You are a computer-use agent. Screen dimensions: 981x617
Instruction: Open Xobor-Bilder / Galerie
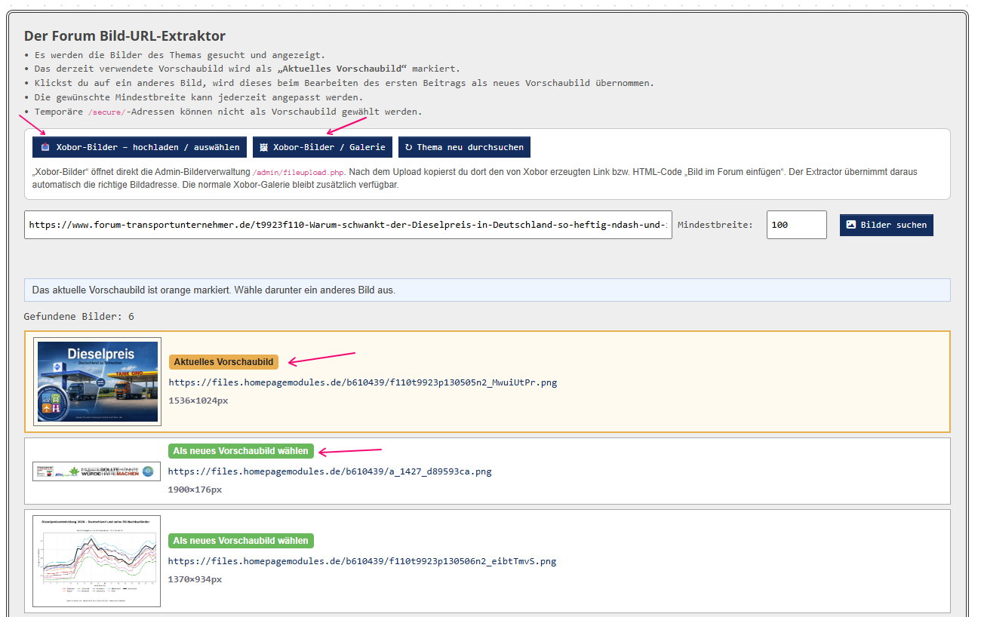pyautogui.click(x=323, y=147)
